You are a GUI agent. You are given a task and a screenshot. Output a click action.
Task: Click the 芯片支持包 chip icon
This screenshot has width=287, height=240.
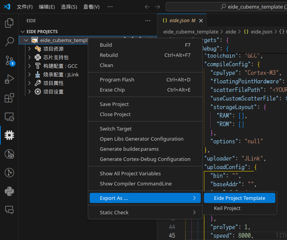(38, 57)
